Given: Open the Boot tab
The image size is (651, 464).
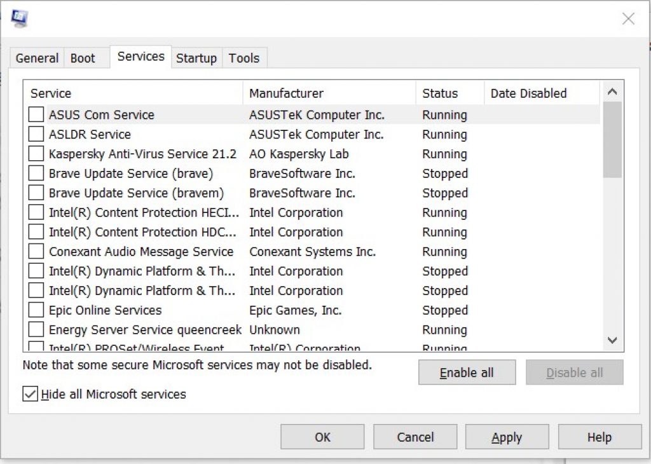Looking at the screenshot, I should coord(85,58).
